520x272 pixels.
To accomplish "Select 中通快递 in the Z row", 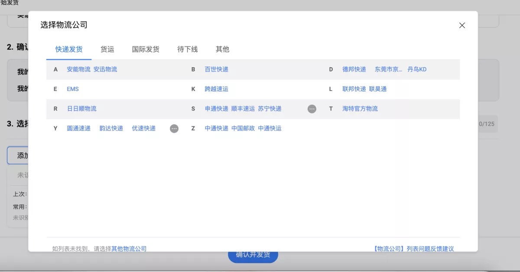I will point(216,129).
